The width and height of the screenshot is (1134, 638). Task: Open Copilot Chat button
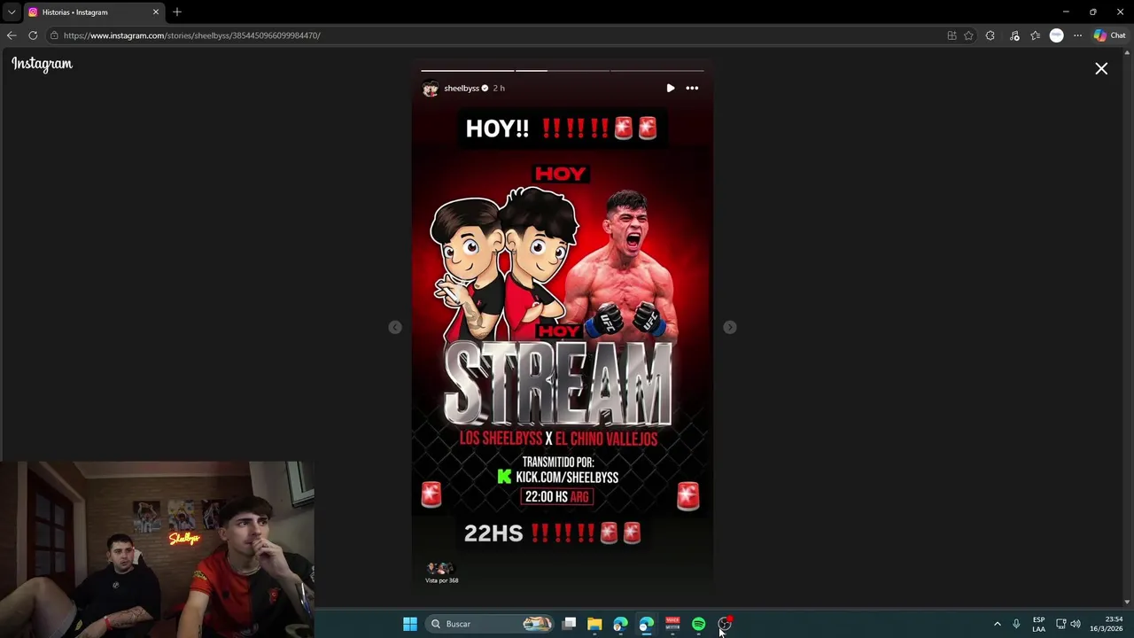click(1109, 35)
